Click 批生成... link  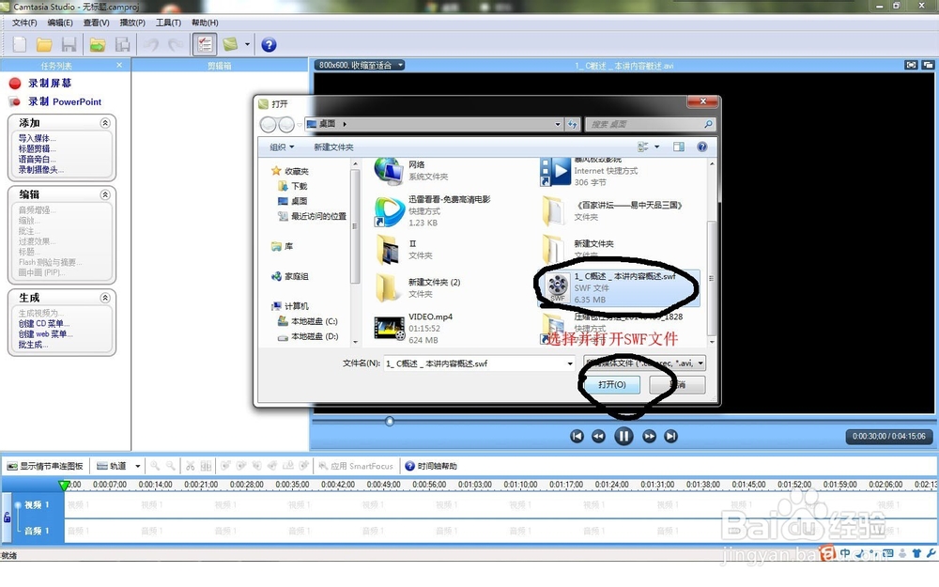33,345
